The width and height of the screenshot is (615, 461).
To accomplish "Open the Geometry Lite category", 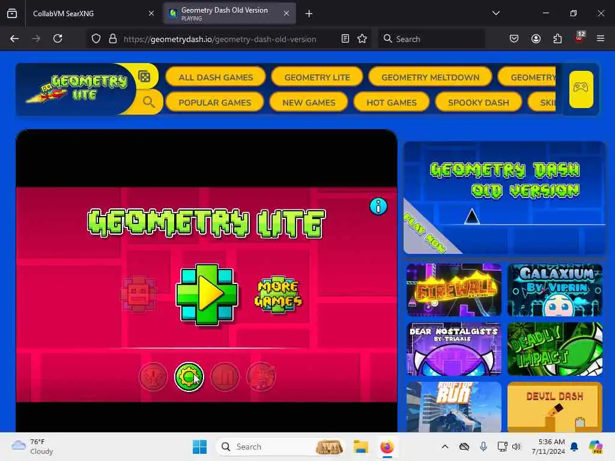I will point(317,77).
